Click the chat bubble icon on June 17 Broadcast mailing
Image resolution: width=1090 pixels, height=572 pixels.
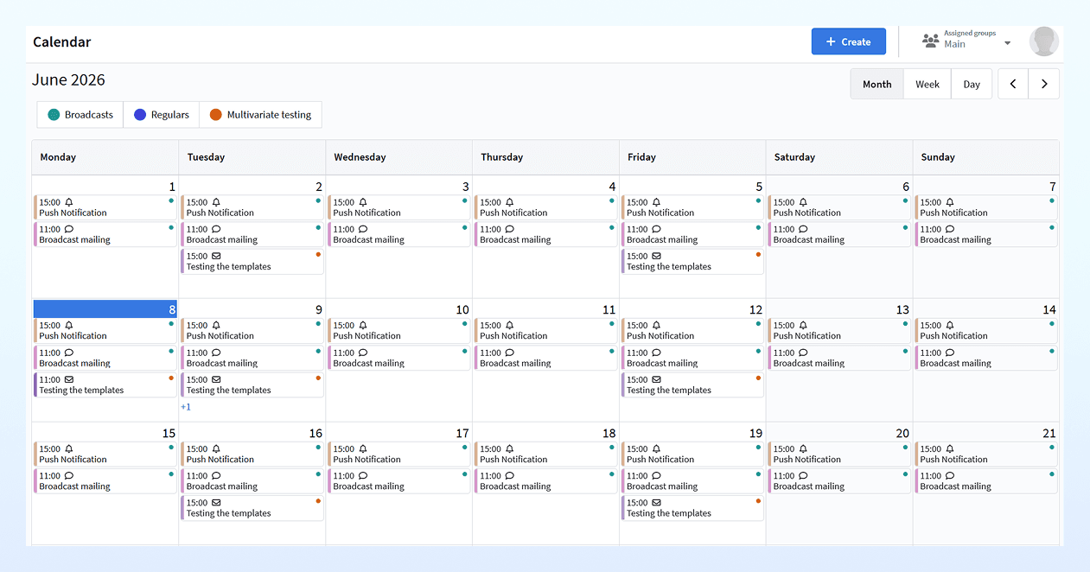363,476
